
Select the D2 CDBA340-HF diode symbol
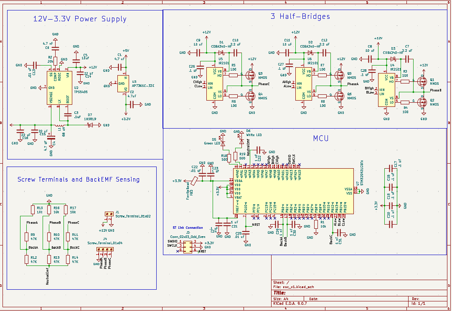click(310, 53)
